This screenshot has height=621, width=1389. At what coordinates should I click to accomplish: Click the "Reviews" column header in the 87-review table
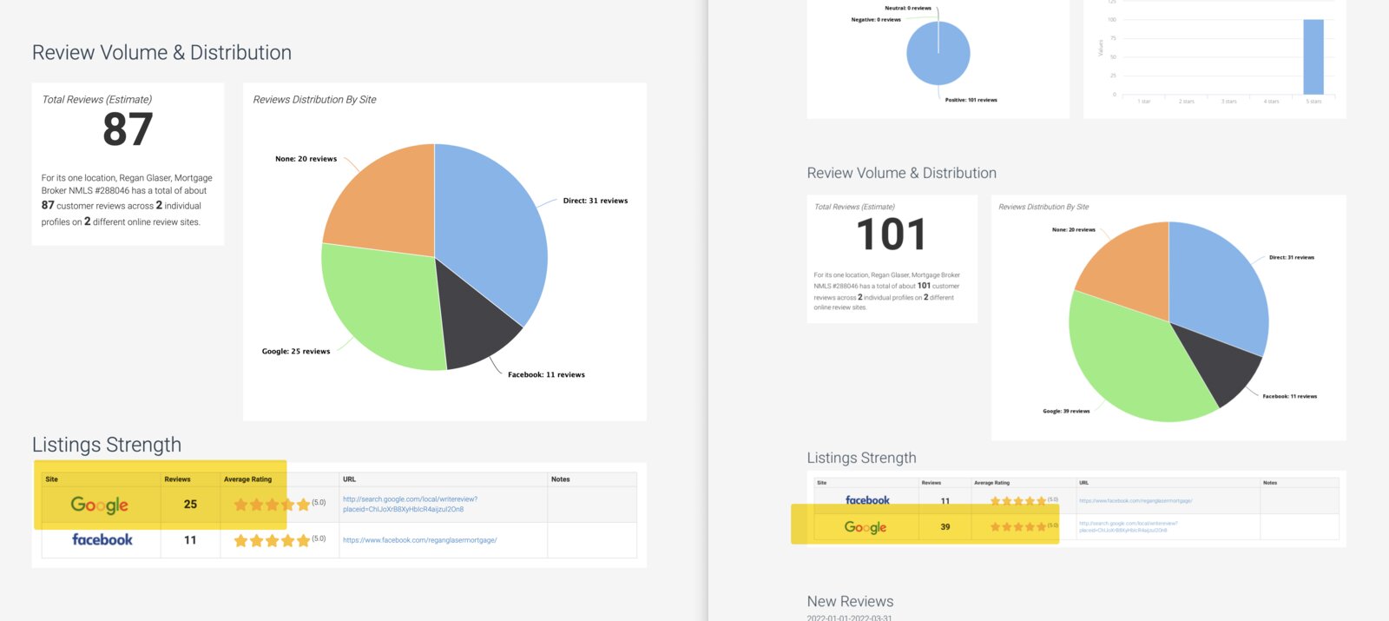coord(177,479)
